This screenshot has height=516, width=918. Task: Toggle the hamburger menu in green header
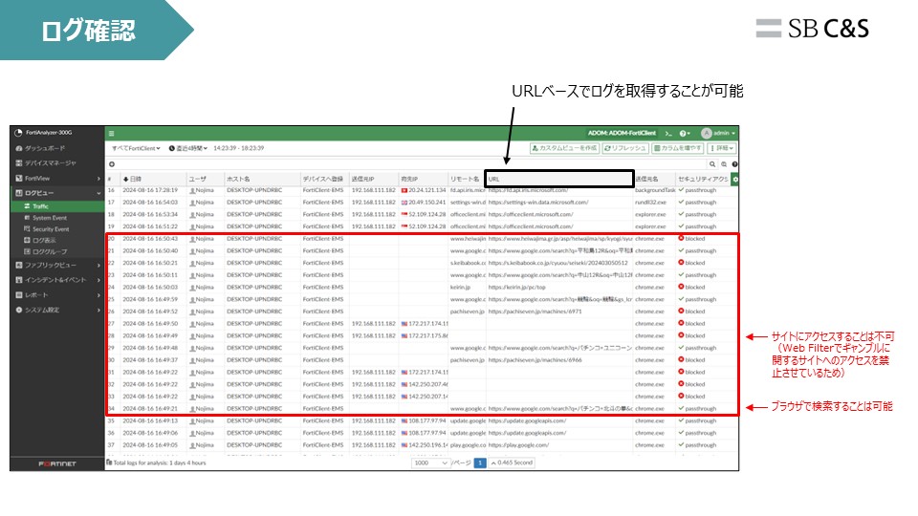click(111, 134)
